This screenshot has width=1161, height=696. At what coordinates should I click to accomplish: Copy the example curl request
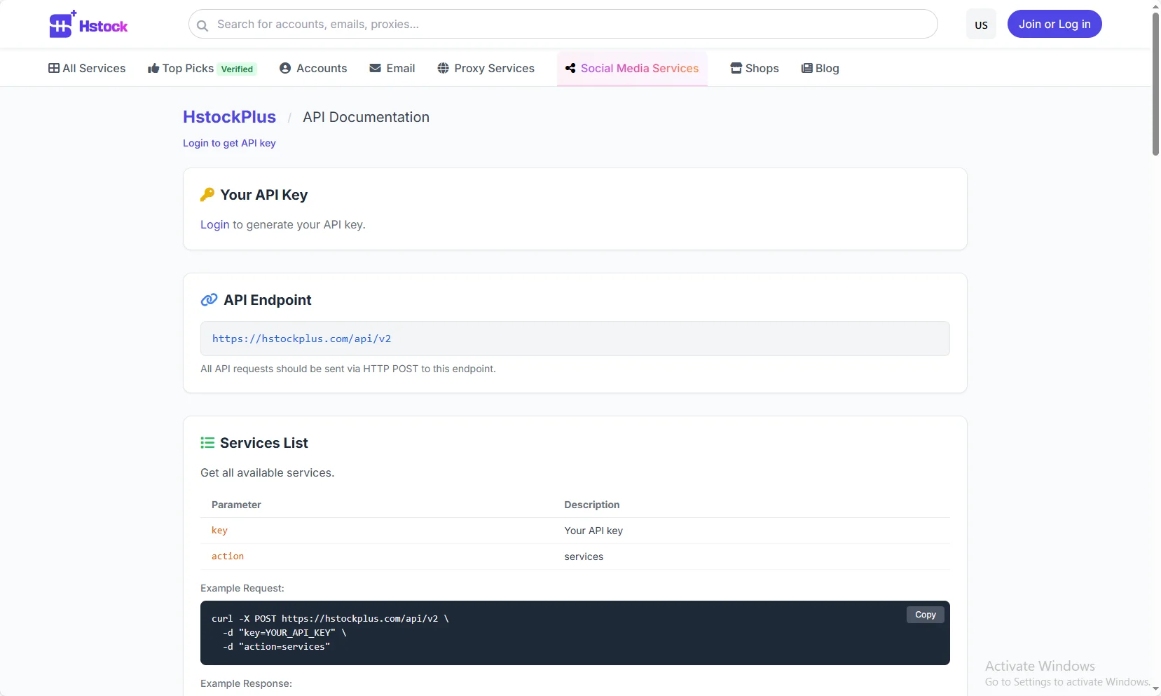pos(925,615)
